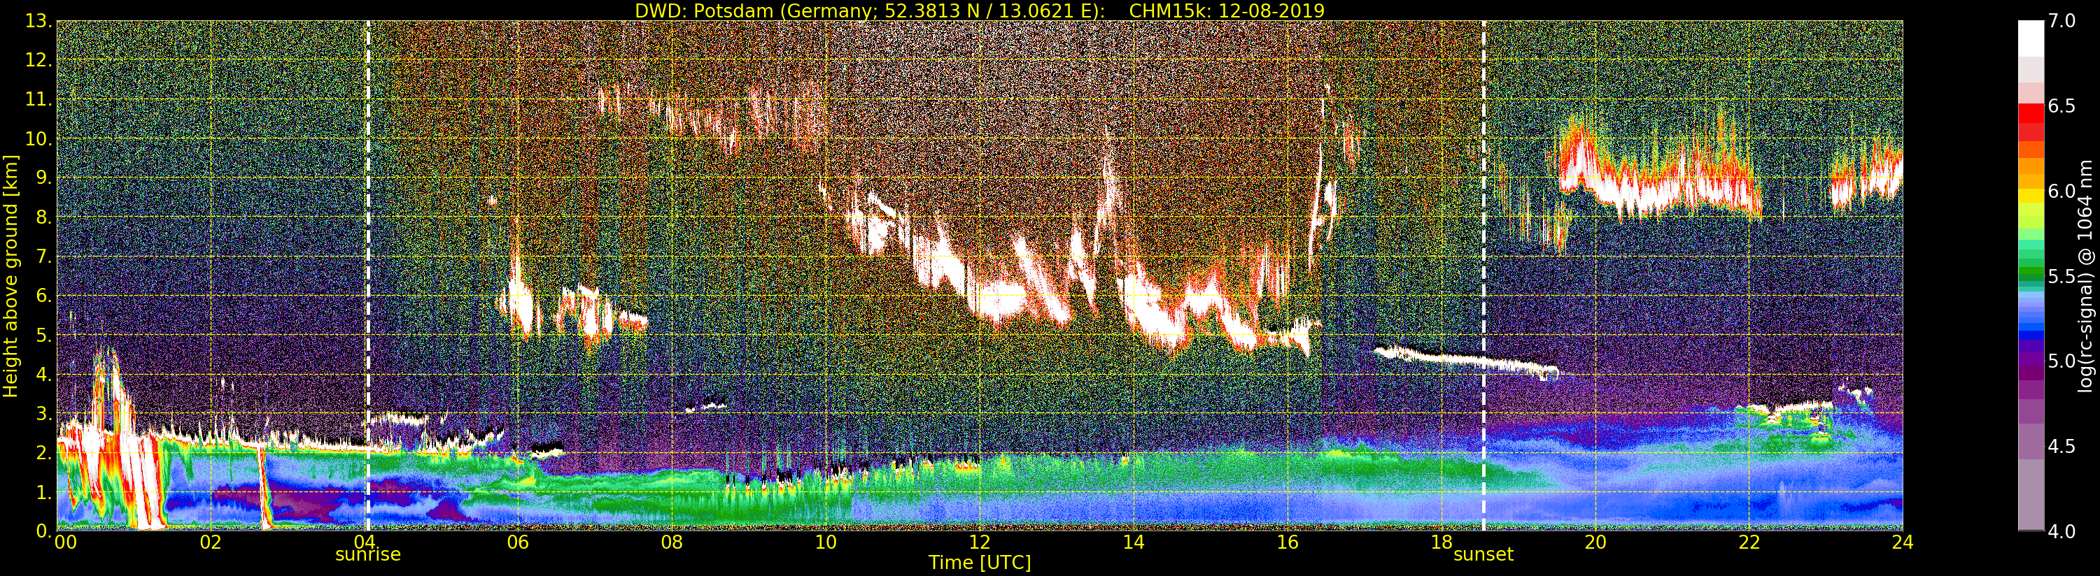This screenshot has height=576, width=2100.
Task: Click the colorbar tick value '4.0'
Action: click(x=2062, y=531)
